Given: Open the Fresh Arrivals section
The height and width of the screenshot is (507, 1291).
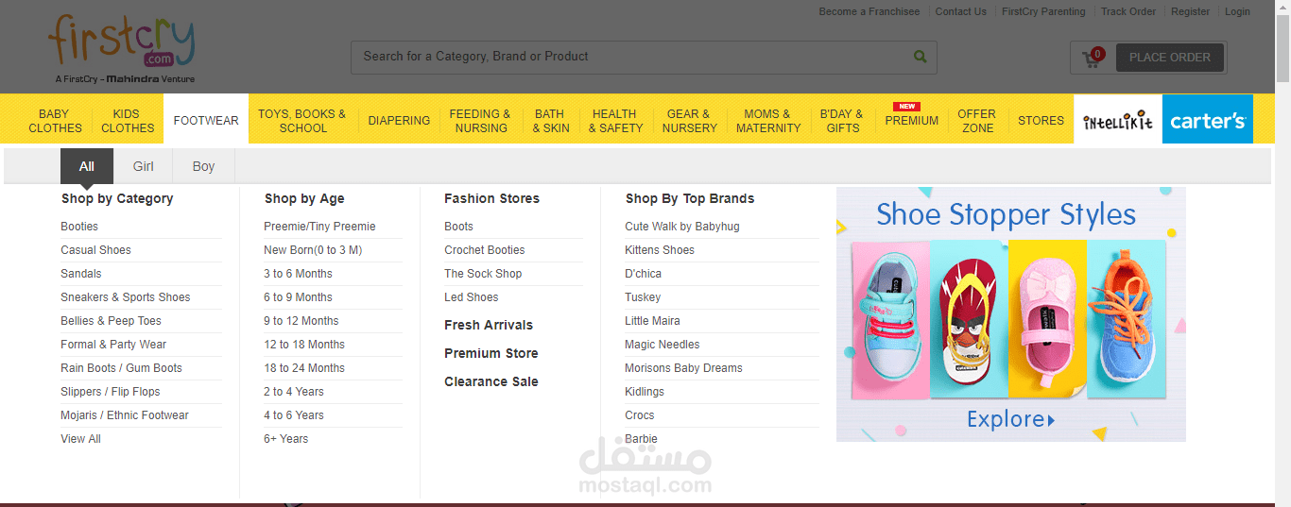Looking at the screenshot, I should point(489,325).
